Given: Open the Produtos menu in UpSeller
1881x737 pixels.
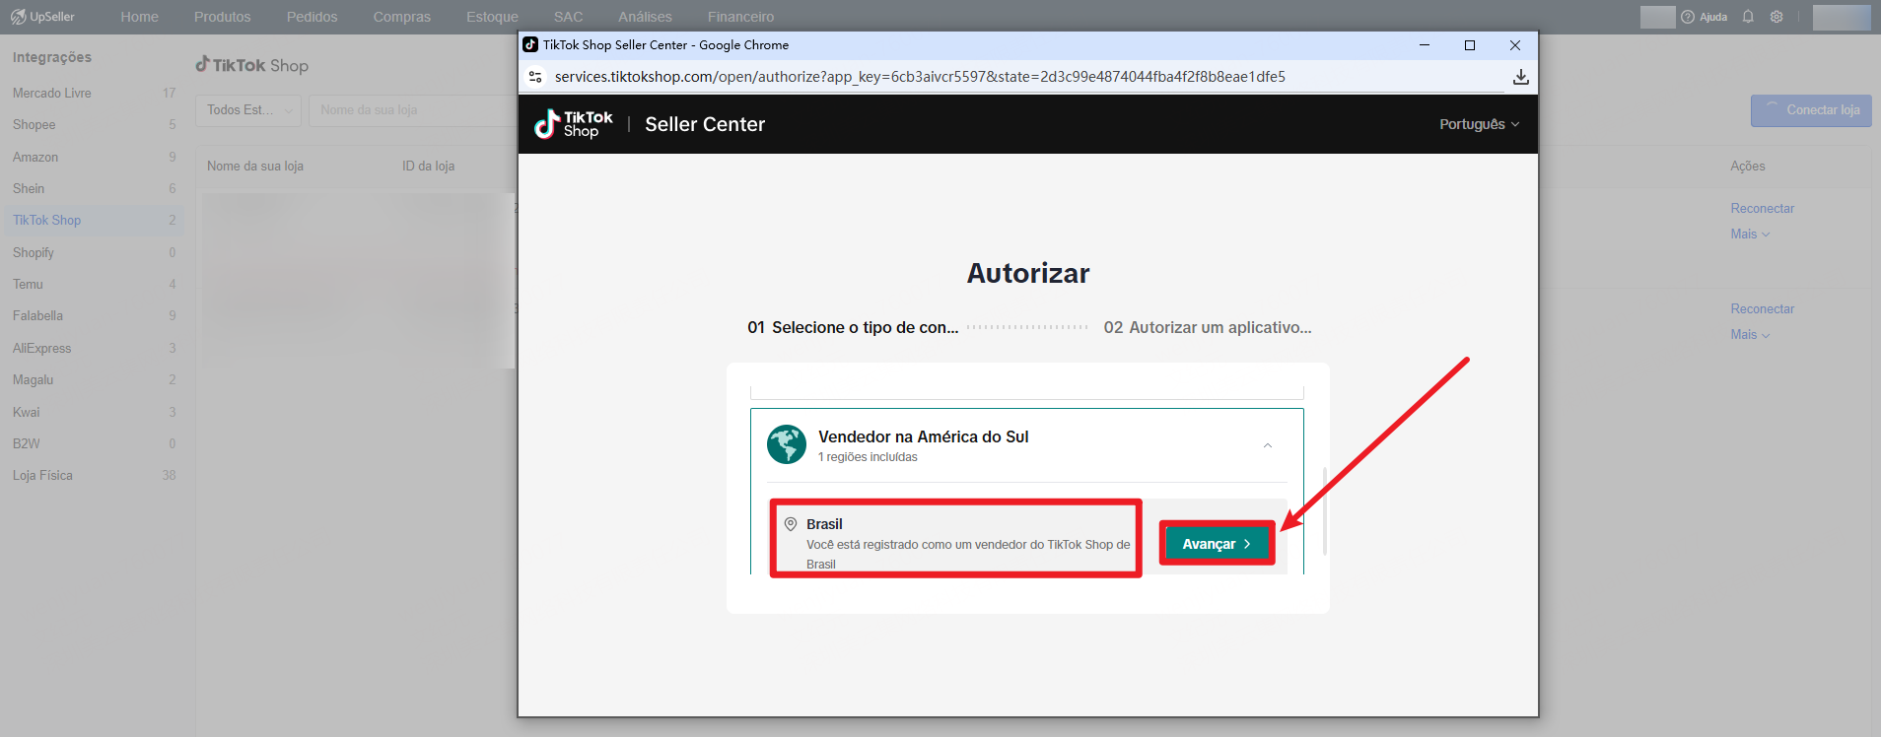Looking at the screenshot, I should tap(222, 17).
